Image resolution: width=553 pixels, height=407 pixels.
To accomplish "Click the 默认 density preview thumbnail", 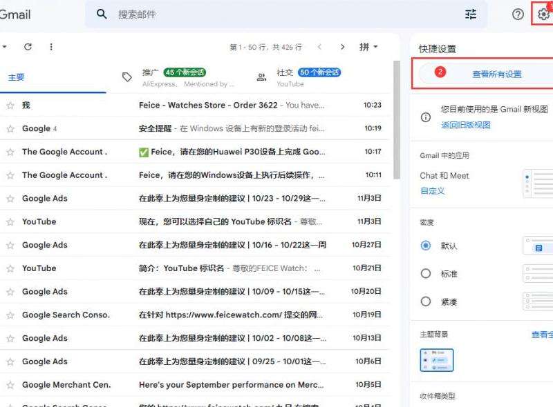I will coord(538,246).
